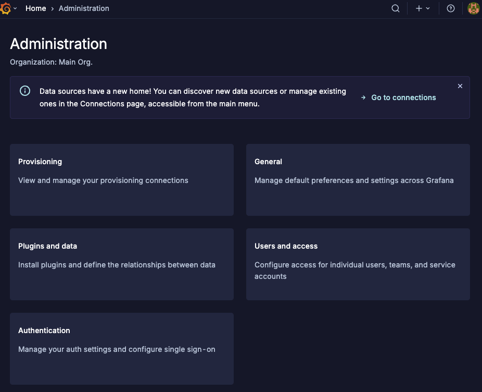Click the Go to connections link
The width and height of the screenshot is (482, 392).
[x=403, y=97]
